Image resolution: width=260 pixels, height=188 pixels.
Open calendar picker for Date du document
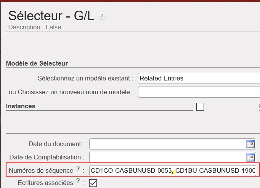(x=250, y=144)
